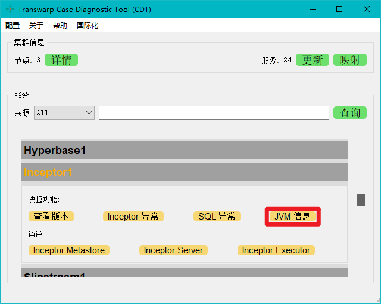Screen dimensions: 381x304
Task: Select the Inceptor Executor role
Action: (x=276, y=250)
